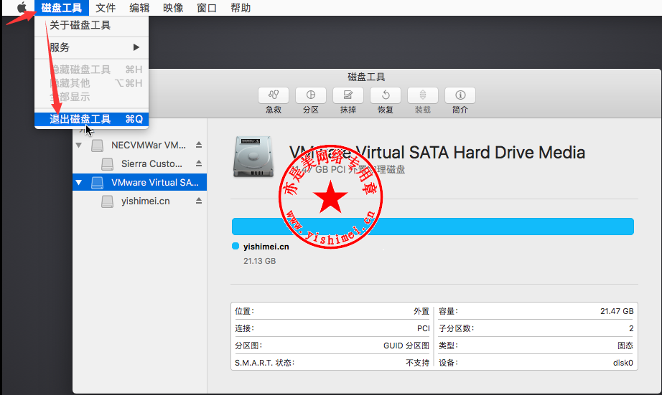
Task: Click the 抹掉 erase toolbar icon
Action: (x=348, y=95)
